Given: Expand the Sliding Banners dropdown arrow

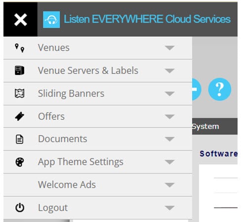Looking at the screenshot, I should tap(169, 94).
